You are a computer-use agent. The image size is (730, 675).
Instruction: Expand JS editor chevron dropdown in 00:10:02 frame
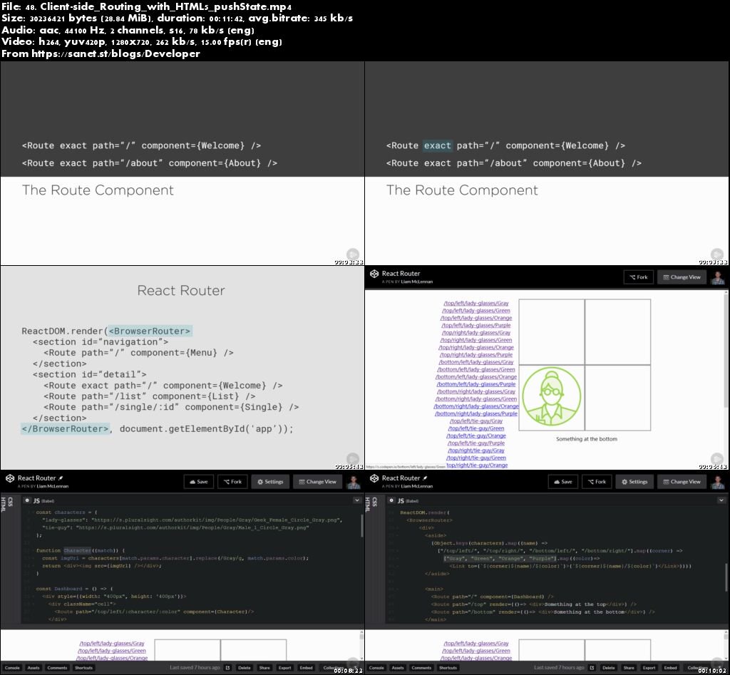tap(721, 500)
